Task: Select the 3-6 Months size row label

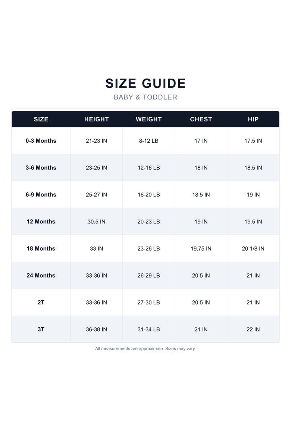Action: click(41, 168)
